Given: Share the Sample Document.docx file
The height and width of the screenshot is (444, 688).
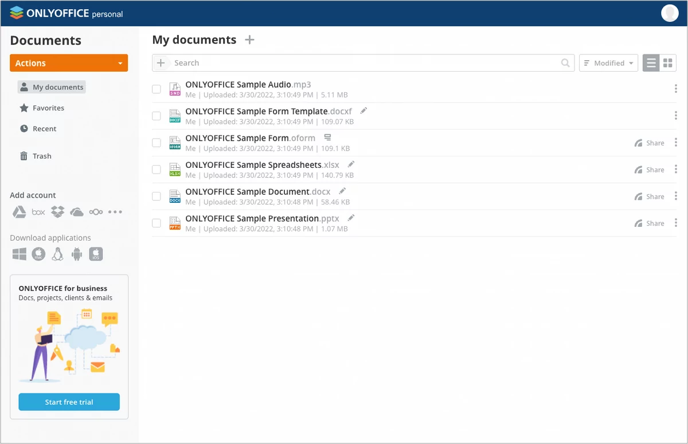Looking at the screenshot, I should pyautogui.click(x=649, y=197).
